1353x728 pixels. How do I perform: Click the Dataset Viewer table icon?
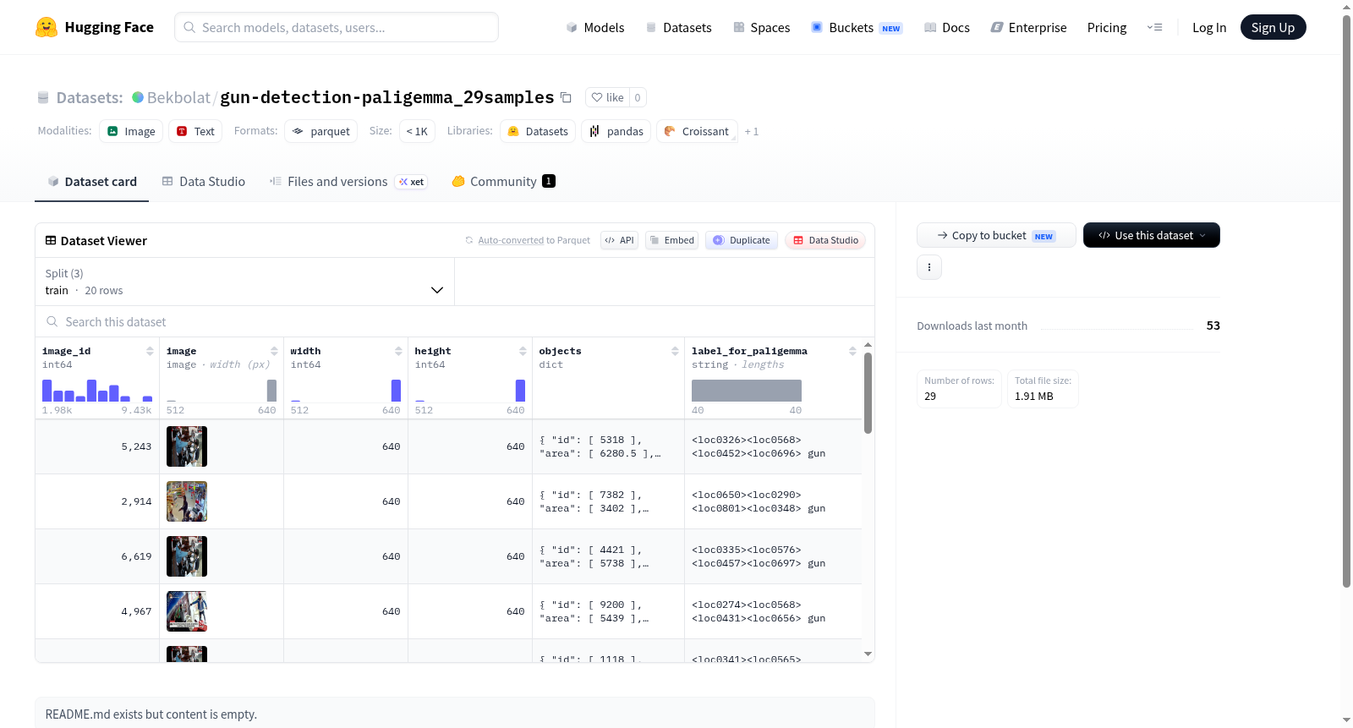tap(51, 241)
